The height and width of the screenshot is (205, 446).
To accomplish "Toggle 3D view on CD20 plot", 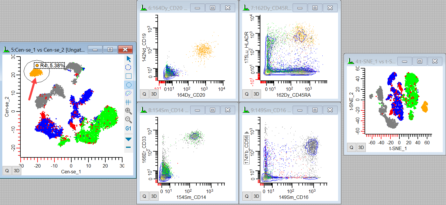I will pyautogui.click(x=154, y=94).
